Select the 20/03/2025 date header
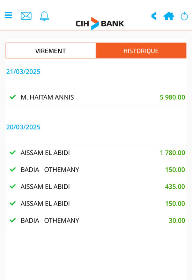Screen dimensions: 192x280 [23, 127]
